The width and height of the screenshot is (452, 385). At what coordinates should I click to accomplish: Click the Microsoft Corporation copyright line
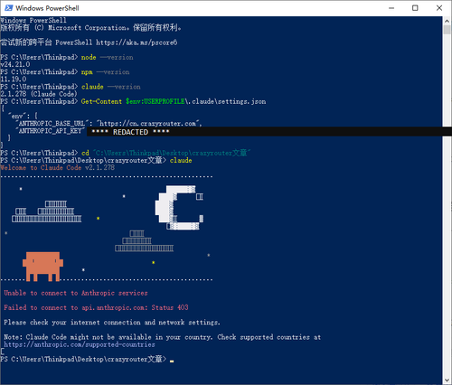[x=90, y=28]
